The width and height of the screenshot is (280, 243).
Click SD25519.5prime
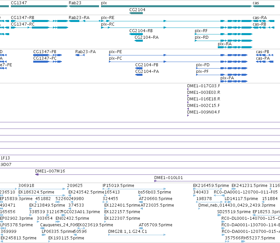click(x=219, y=215)
